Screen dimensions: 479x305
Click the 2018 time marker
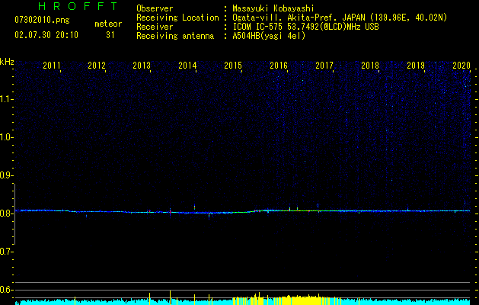point(370,65)
